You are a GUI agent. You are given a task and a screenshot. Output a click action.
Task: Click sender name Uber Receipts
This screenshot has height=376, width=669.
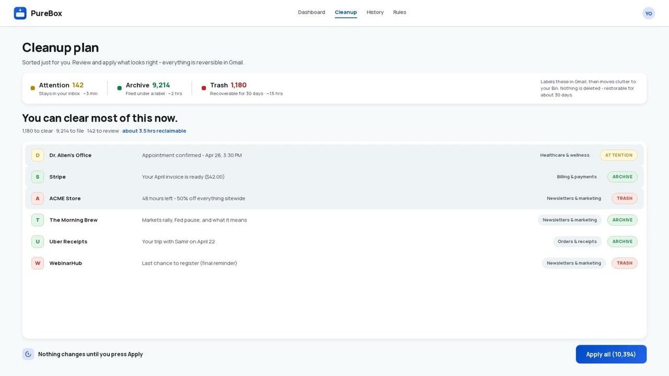(68, 242)
